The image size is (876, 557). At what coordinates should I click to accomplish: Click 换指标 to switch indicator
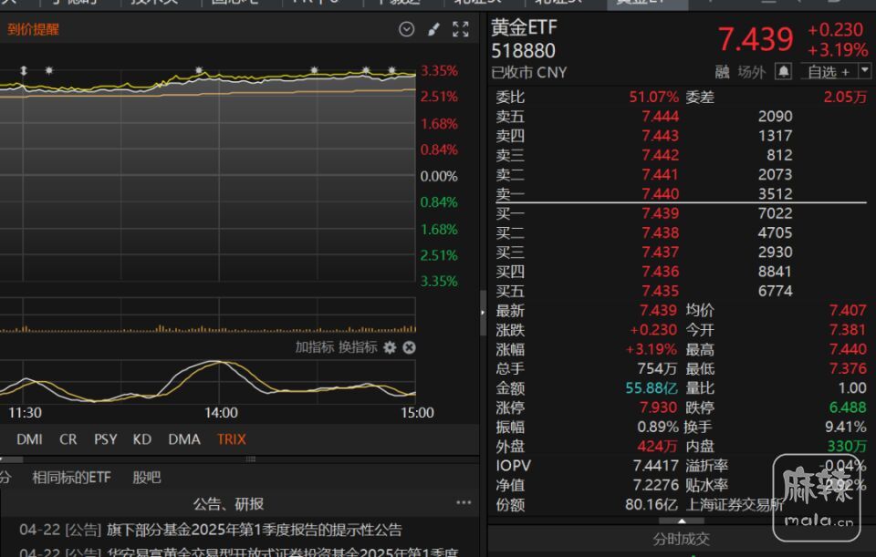(358, 347)
